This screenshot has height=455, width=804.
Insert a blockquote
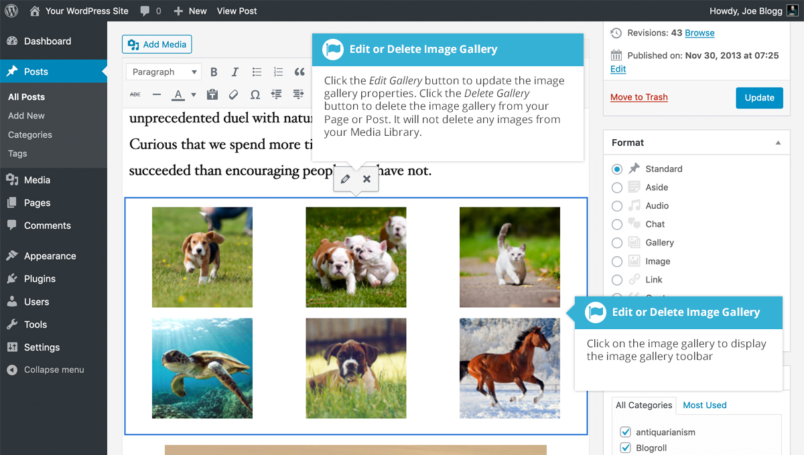299,72
